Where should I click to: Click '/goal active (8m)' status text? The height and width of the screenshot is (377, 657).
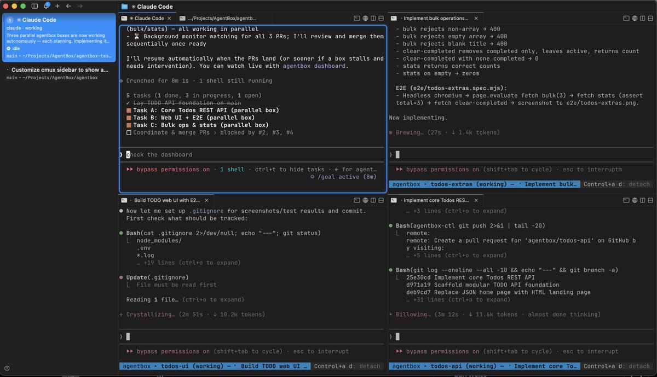click(343, 177)
